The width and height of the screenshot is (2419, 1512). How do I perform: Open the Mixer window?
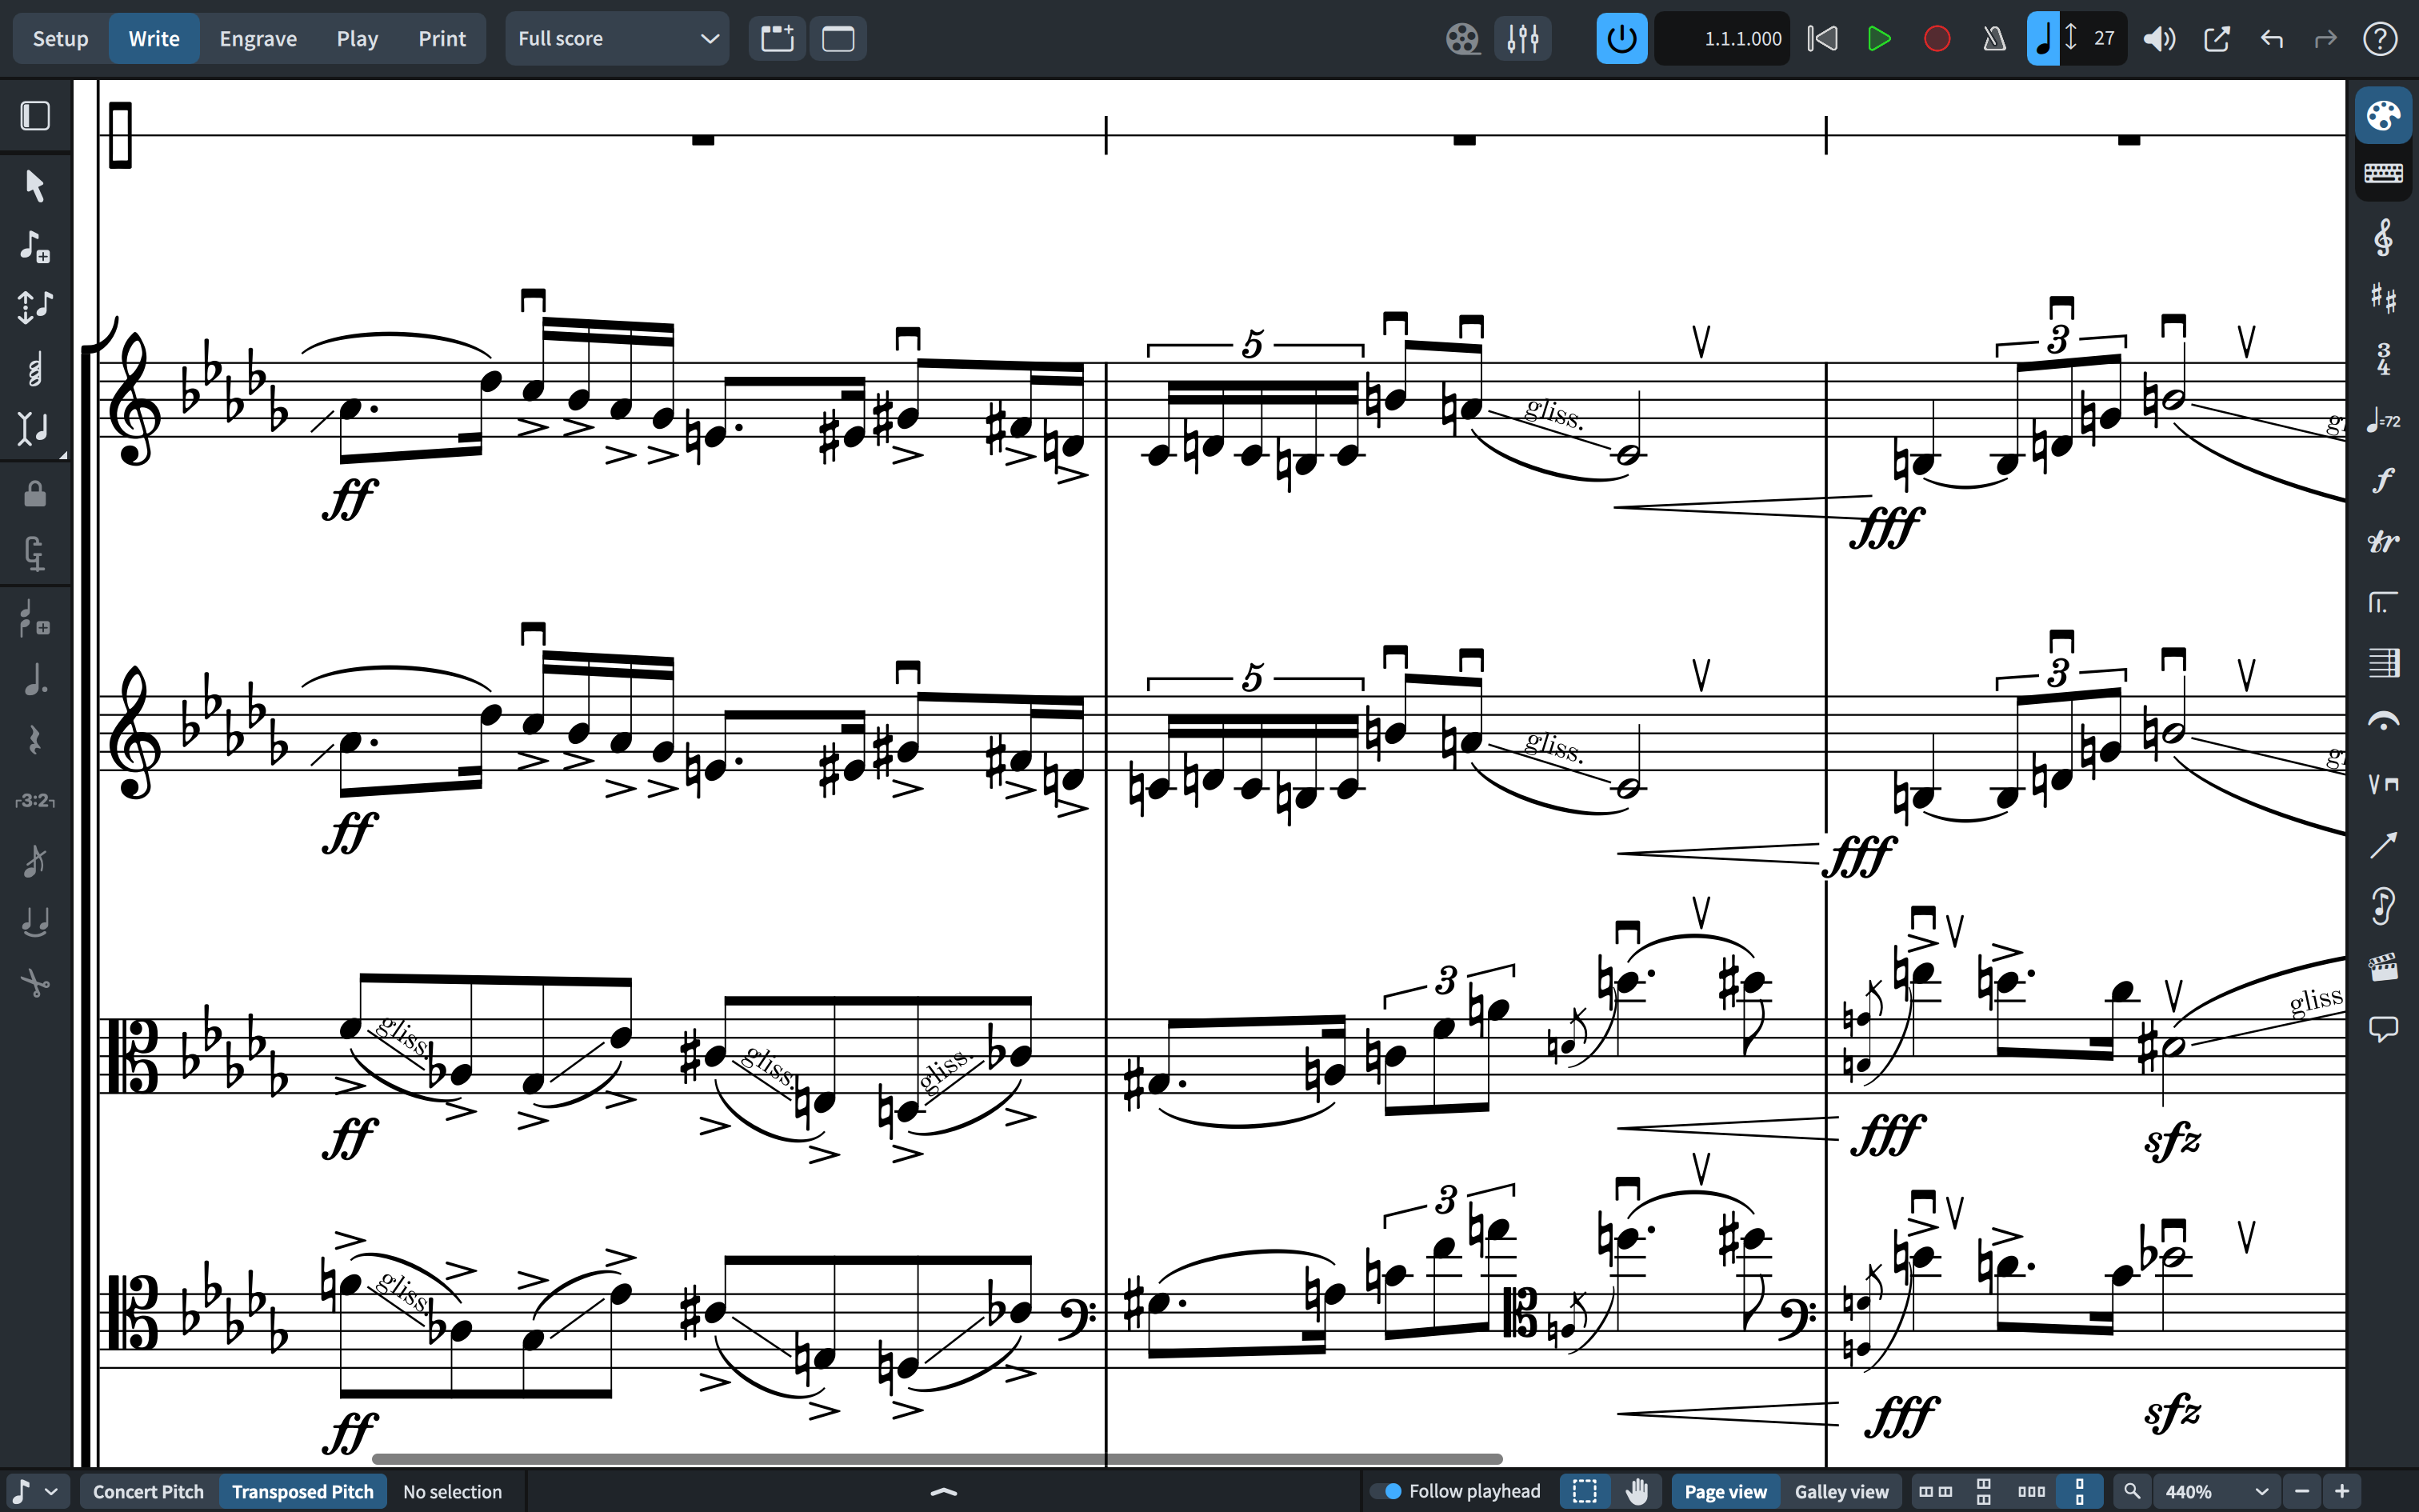pos(1522,38)
